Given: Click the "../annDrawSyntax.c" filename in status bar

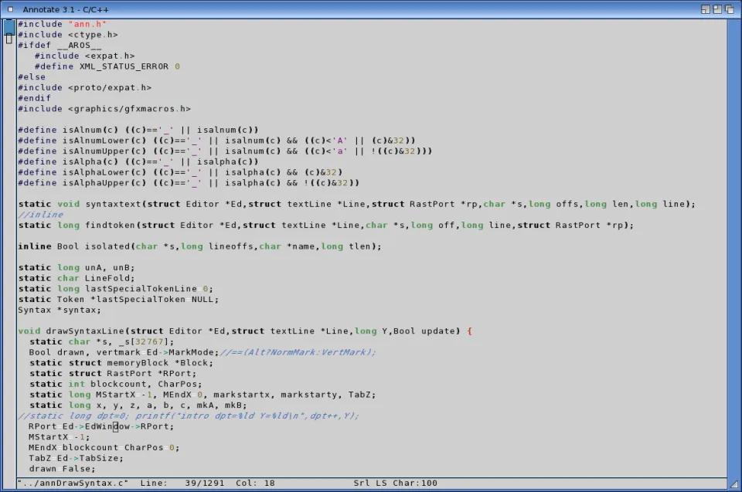Looking at the screenshot, I should point(73,483).
